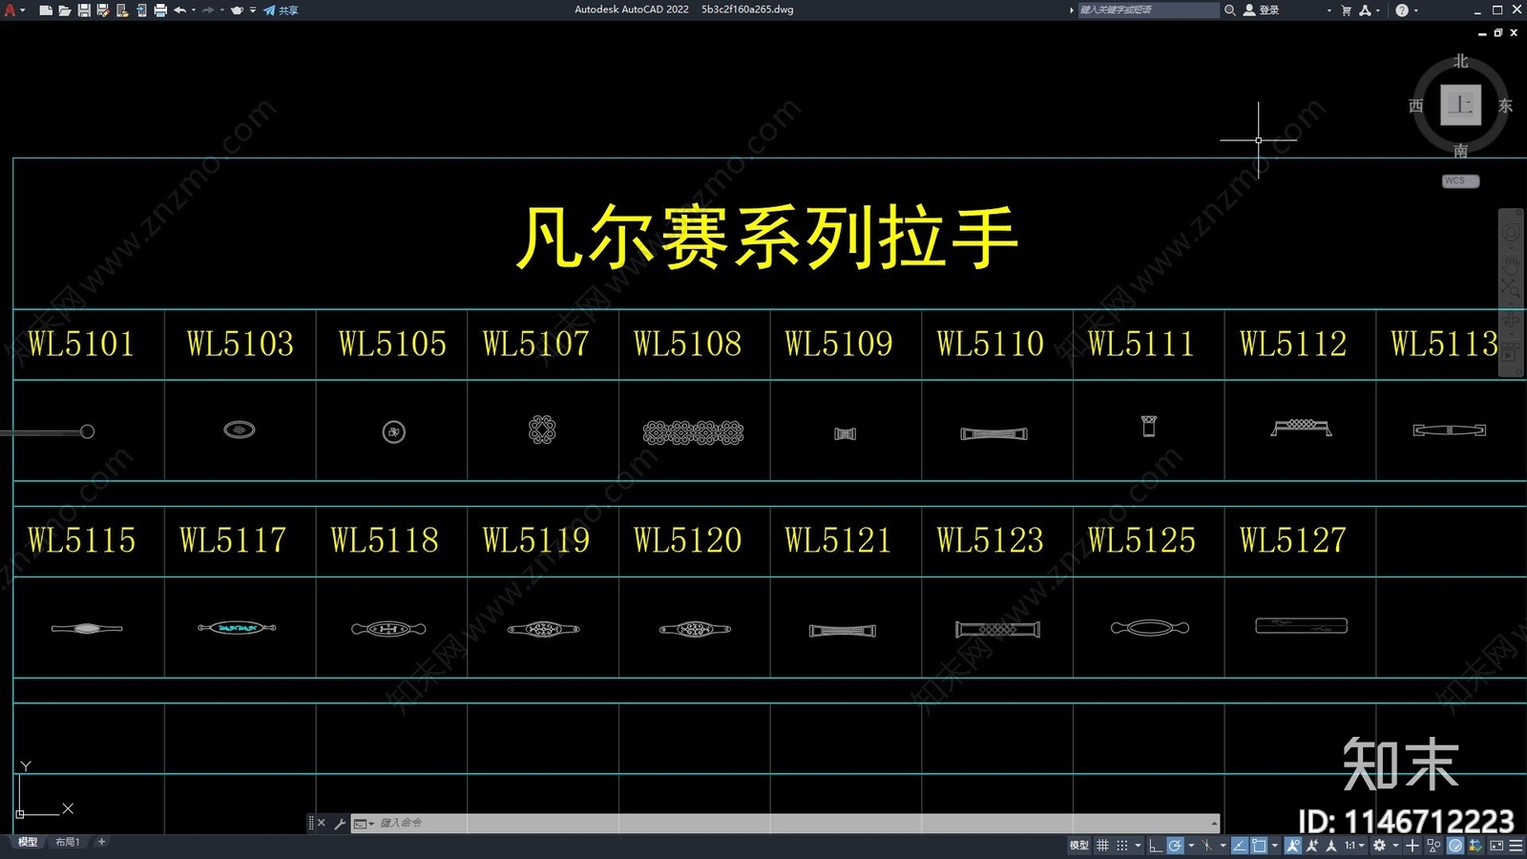Expand command line history arrow

[1214, 823]
